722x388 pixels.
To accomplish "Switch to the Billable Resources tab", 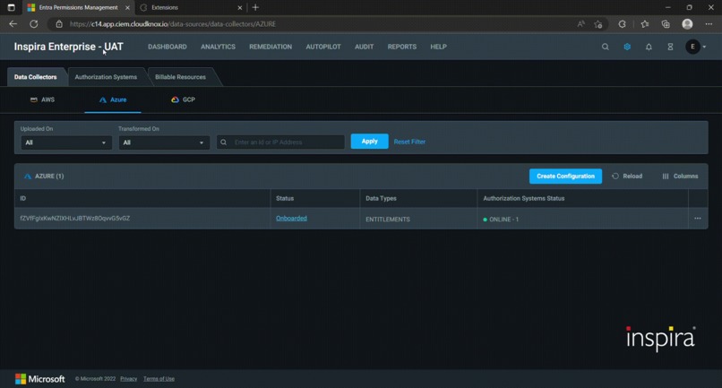I will [181, 77].
